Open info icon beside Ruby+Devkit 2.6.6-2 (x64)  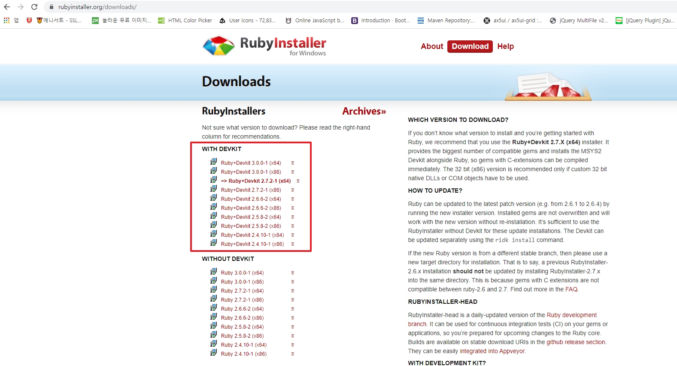coord(293,199)
